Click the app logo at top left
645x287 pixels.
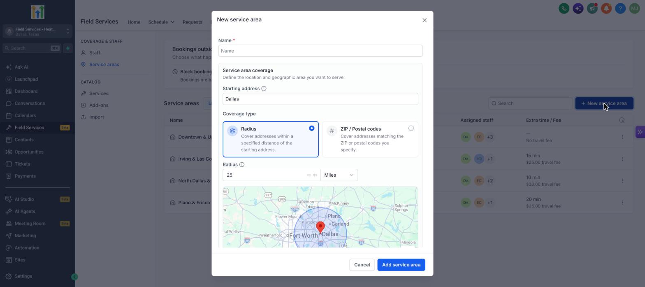[37, 12]
